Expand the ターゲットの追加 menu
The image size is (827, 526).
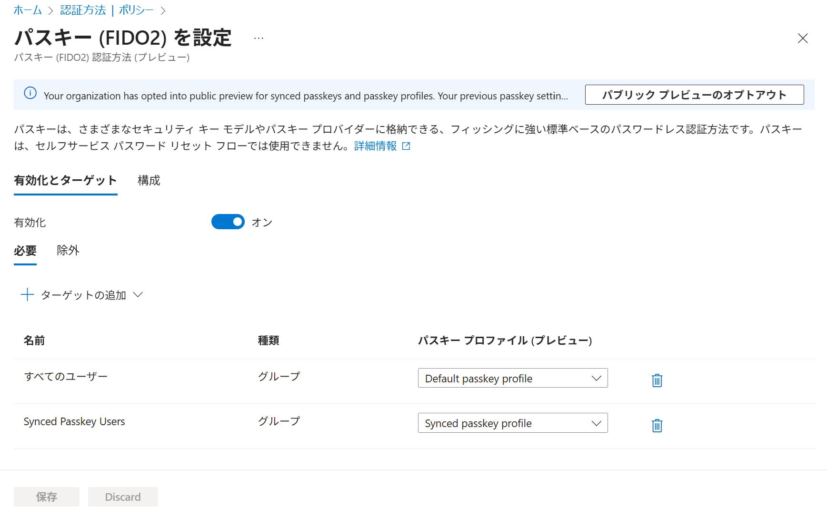[82, 295]
